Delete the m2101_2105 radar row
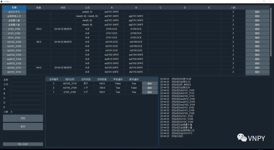274x150 pixels. pos(257,50)
